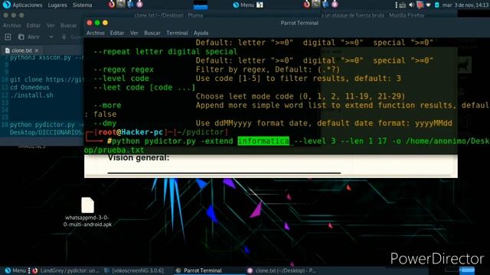
Task: Select the whatsappmd-3-0-0-multi-android.apk desktop file
Action: coord(87,212)
